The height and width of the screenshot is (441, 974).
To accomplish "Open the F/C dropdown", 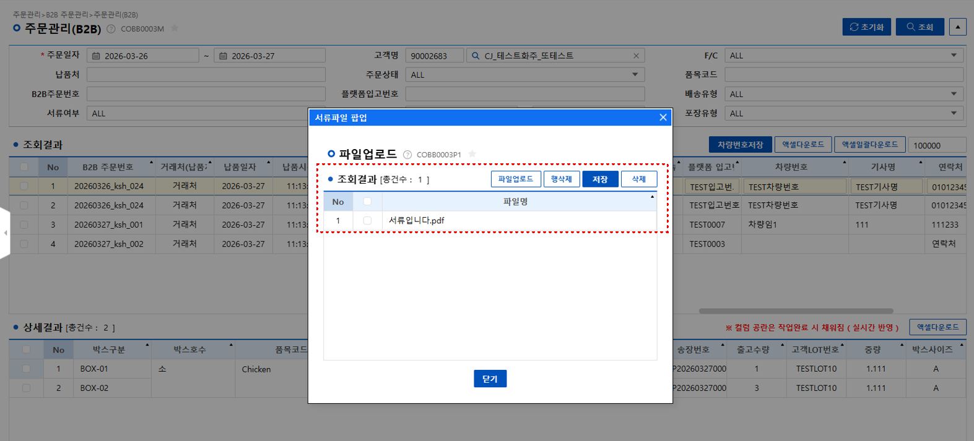I will pyautogui.click(x=844, y=56).
